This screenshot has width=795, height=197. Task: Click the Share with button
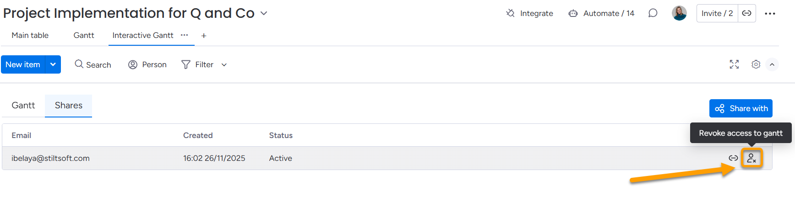741,108
